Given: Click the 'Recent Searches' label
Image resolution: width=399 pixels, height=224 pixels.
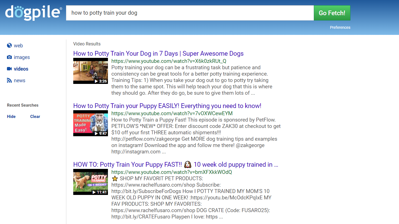Looking at the screenshot, I should (23, 105).
